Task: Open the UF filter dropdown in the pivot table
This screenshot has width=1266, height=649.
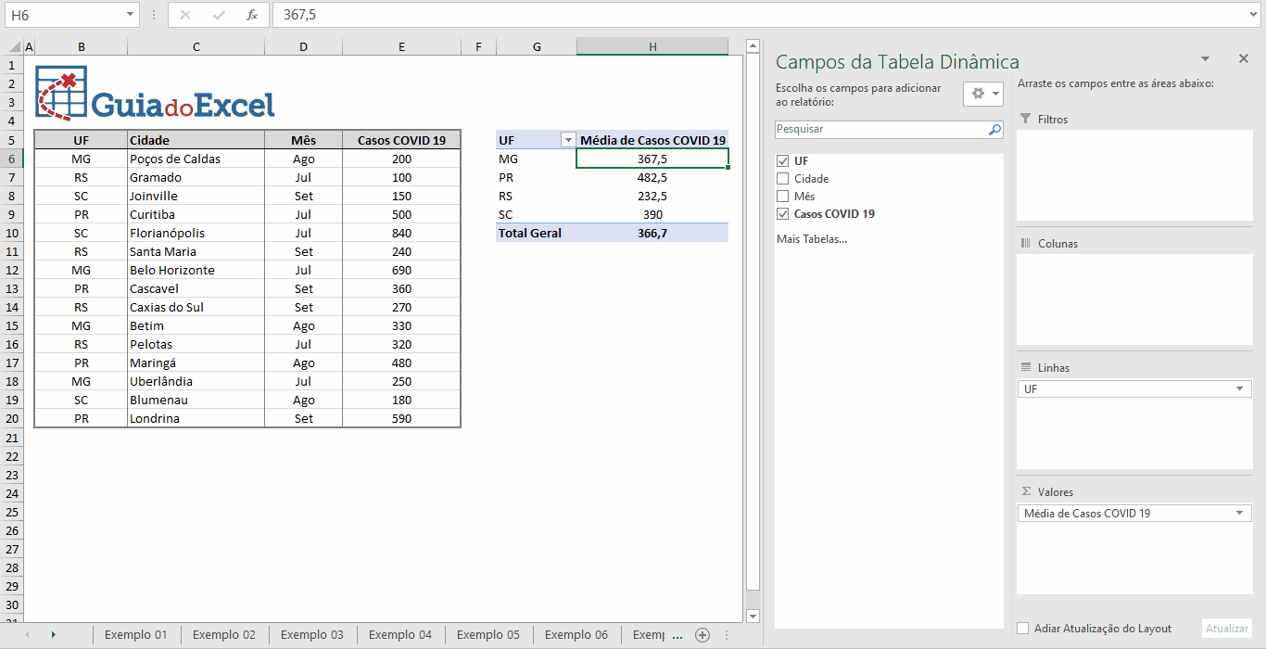Action: 566,139
